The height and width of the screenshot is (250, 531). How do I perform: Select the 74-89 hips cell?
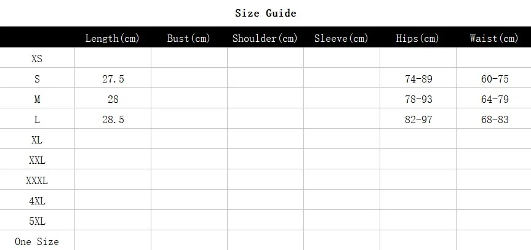pos(418,79)
